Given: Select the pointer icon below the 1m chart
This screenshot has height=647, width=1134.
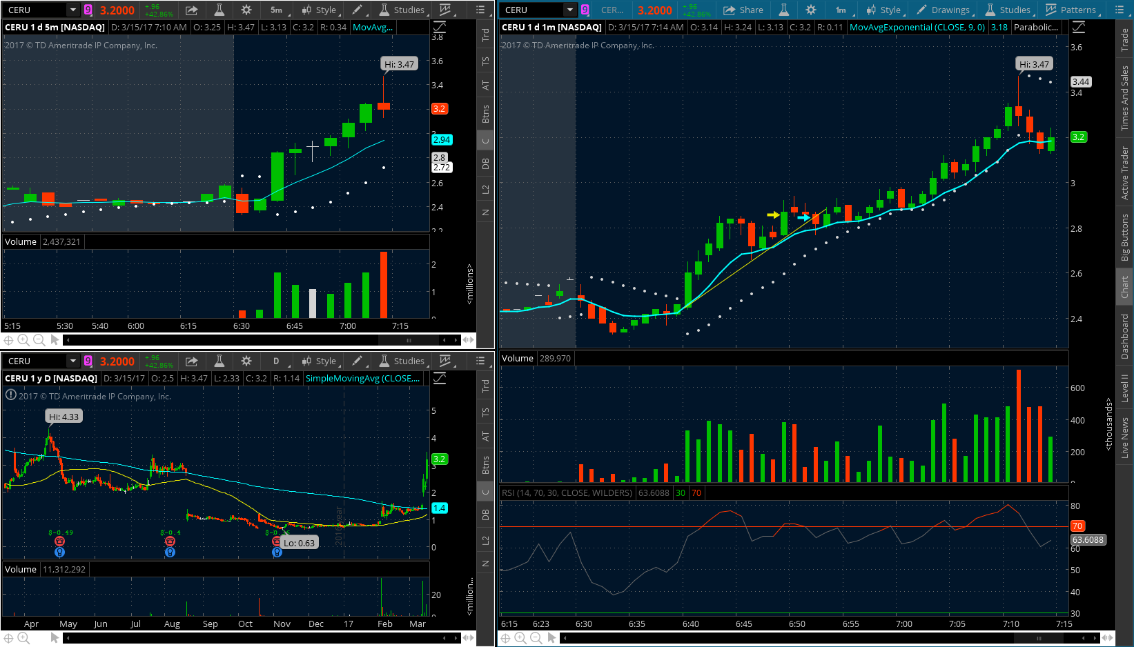Looking at the screenshot, I should [x=551, y=638].
